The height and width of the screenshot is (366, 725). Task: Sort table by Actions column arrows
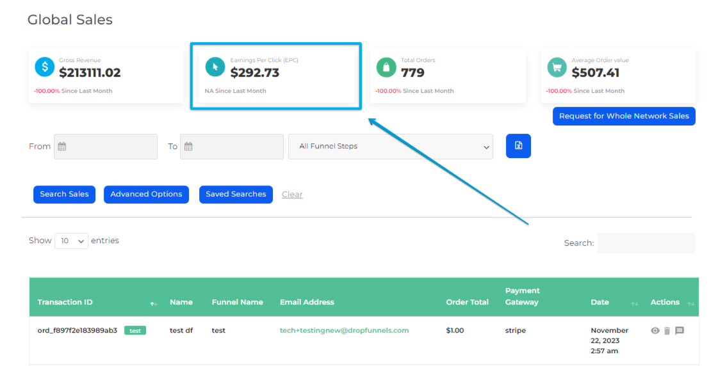[x=691, y=303]
